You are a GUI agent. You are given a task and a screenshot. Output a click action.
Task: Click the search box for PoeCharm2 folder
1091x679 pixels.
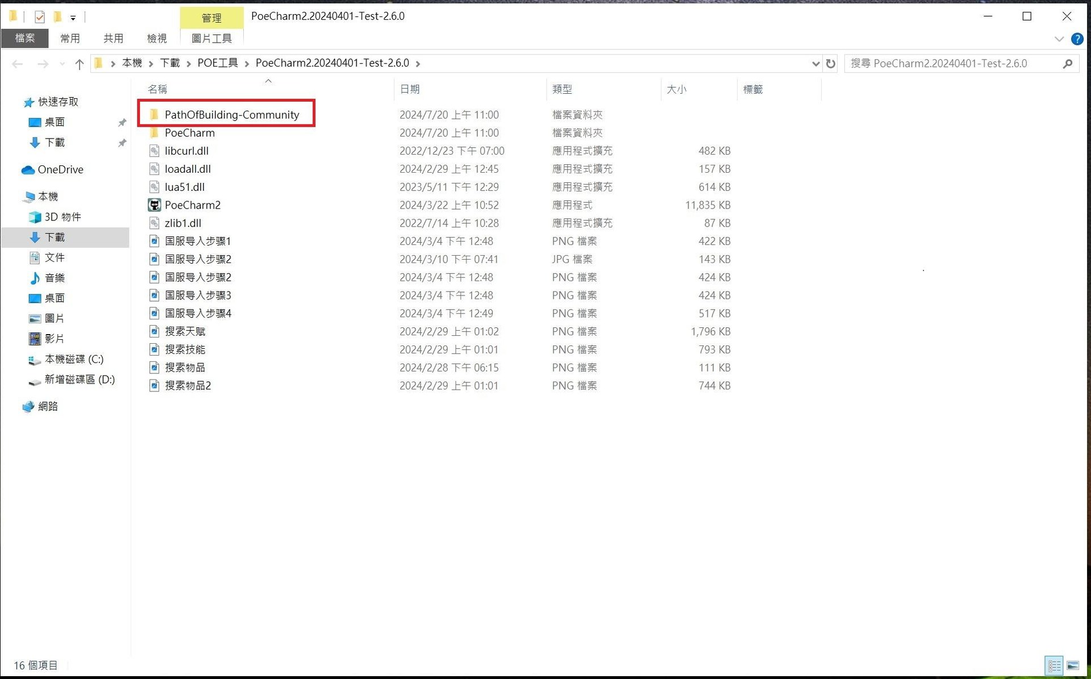960,64
